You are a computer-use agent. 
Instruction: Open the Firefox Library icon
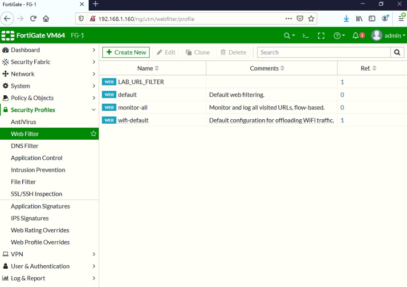click(x=358, y=19)
